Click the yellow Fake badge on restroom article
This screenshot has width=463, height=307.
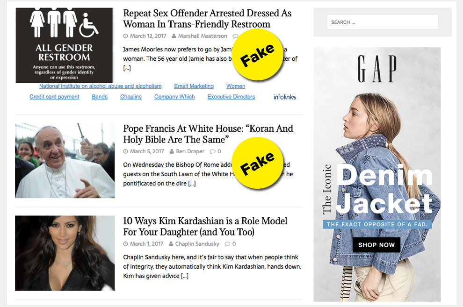tap(258, 55)
